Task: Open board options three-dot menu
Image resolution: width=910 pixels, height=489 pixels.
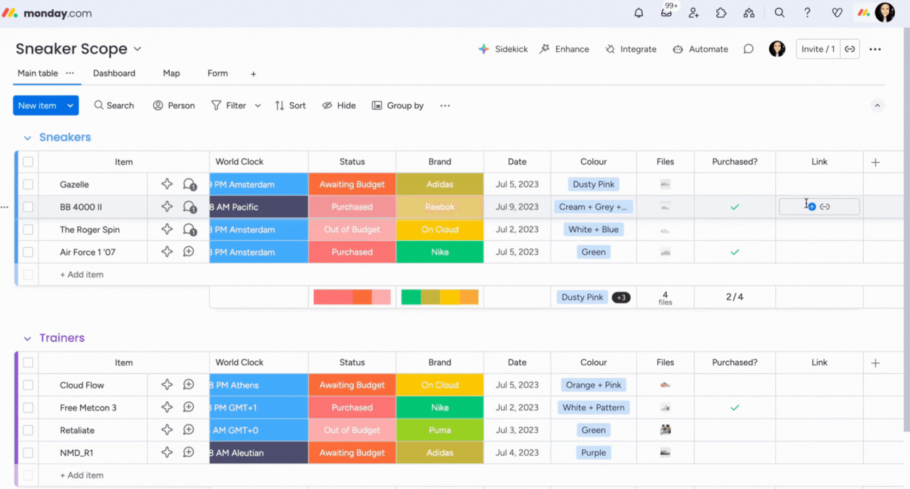Action: [x=875, y=49]
